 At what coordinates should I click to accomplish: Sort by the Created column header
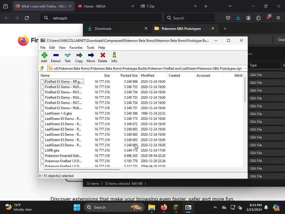pyautogui.click(x=181, y=75)
